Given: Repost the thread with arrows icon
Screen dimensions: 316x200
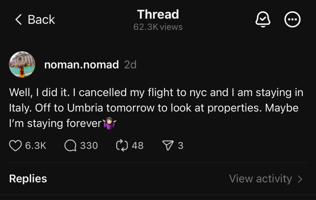Looking at the screenshot, I should point(122,146).
